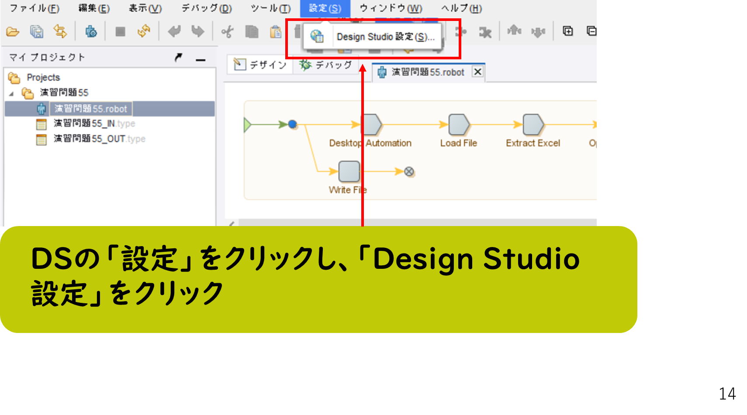
Task: Switch to the デザイン mode tab
Action: pos(260,65)
